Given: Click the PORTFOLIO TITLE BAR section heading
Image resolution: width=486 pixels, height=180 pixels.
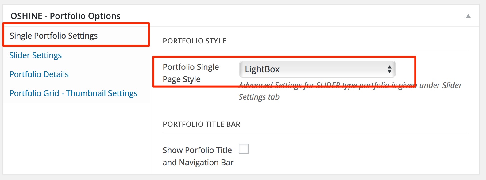Looking at the screenshot, I should click(202, 124).
